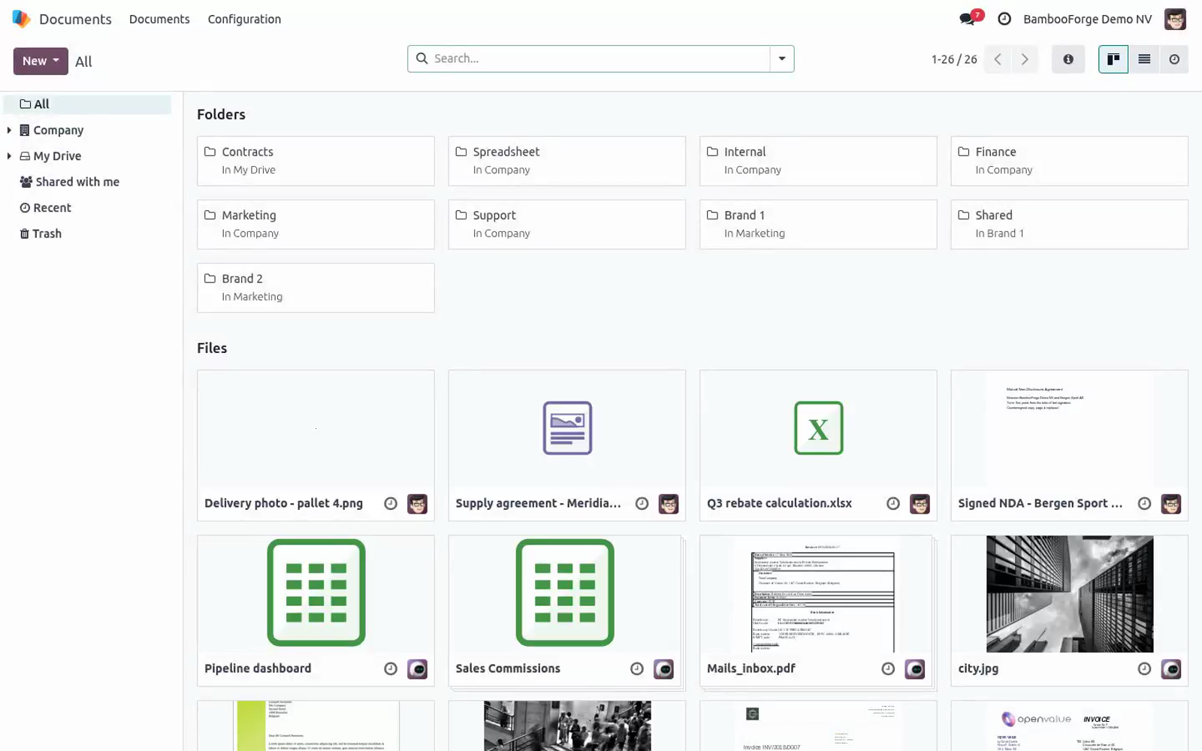
Task: Click the Documents app logo
Action: click(x=21, y=19)
